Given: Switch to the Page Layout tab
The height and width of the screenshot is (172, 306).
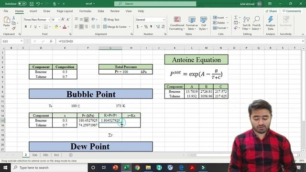Looking at the screenshot, I should click(65, 11).
